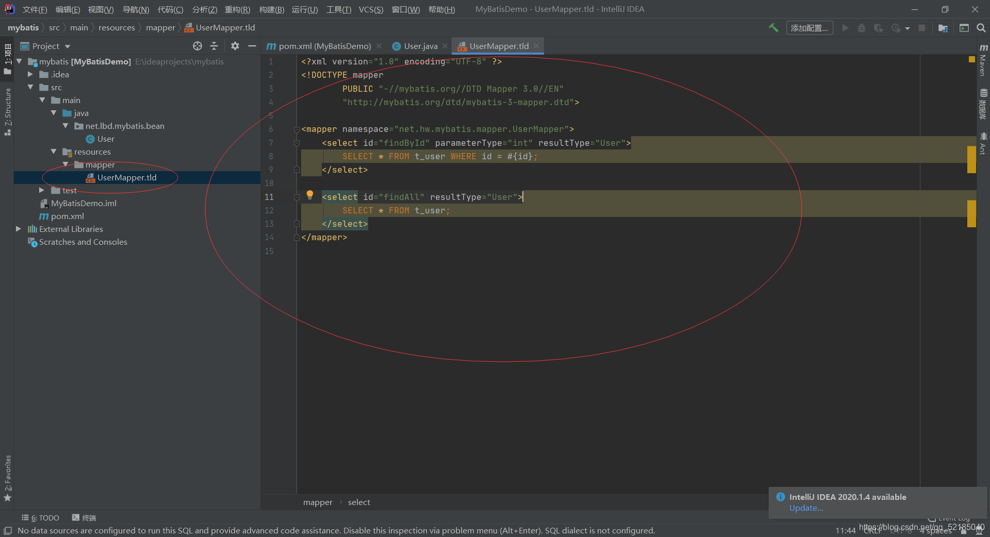Close the User.java editor tab
The width and height of the screenshot is (990, 537).
click(x=445, y=46)
